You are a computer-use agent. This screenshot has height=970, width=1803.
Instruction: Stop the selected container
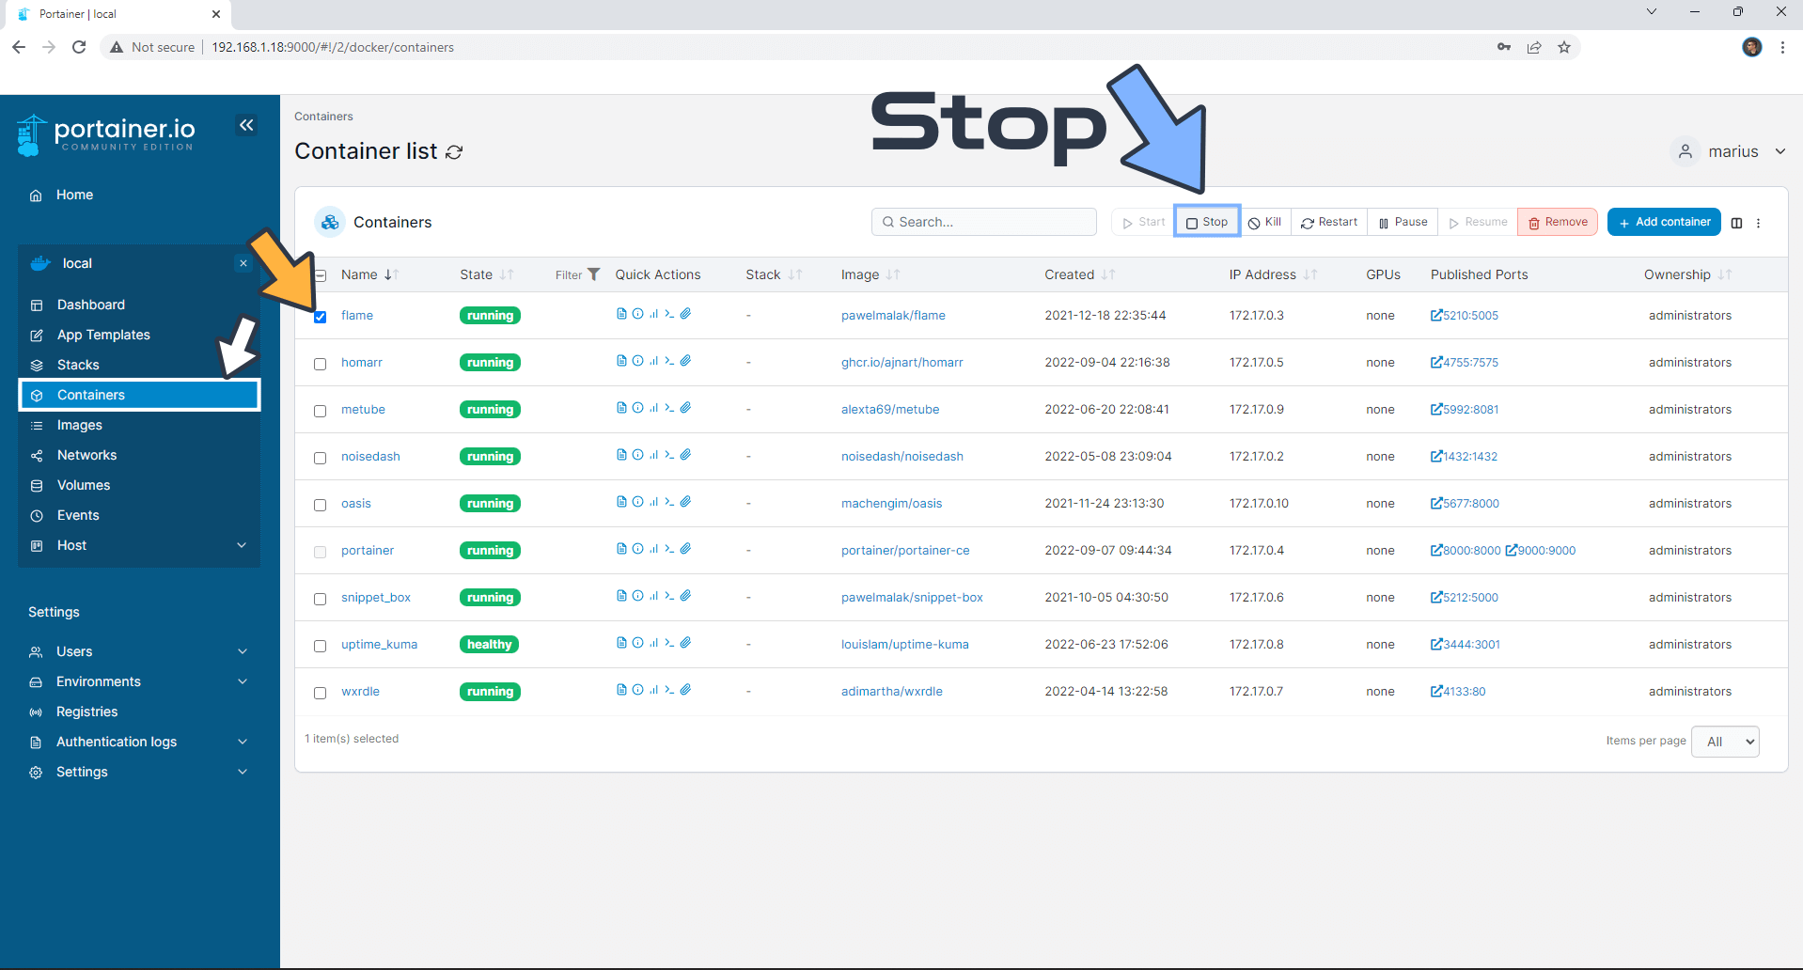pyautogui.click(x=1207, y=222)
